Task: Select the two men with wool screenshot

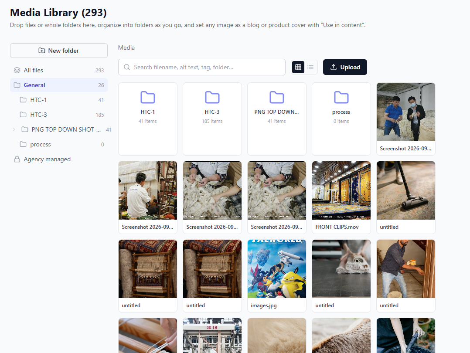Action: [406, 112]
